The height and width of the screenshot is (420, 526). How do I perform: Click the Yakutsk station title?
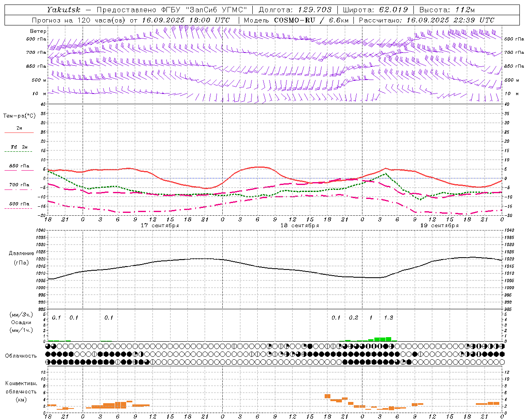coord(63,10)
